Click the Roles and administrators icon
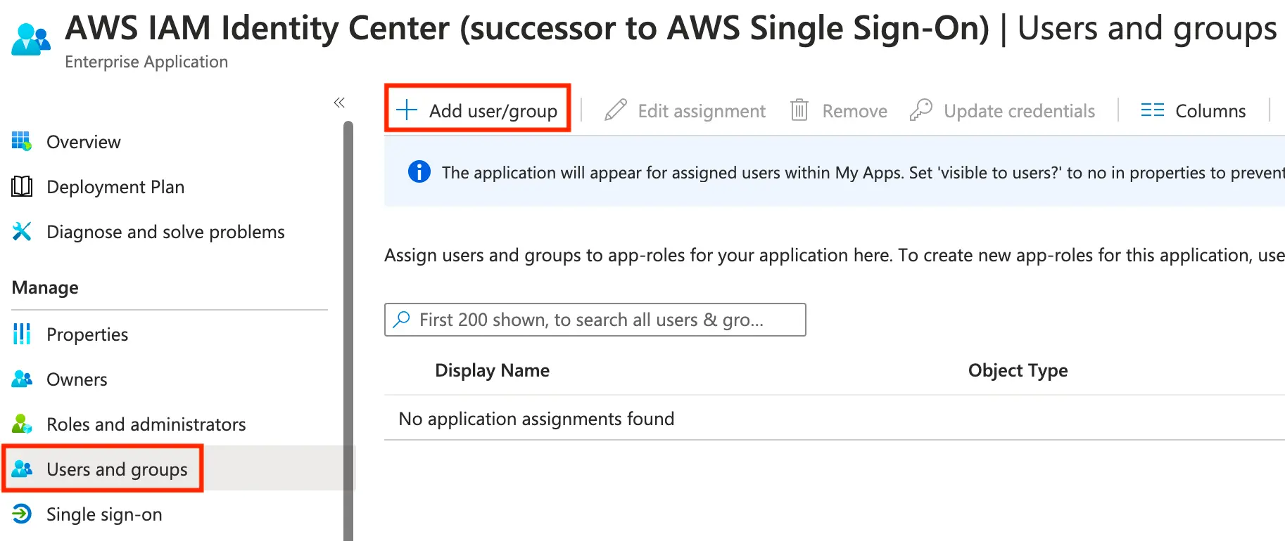 [22, 424]
